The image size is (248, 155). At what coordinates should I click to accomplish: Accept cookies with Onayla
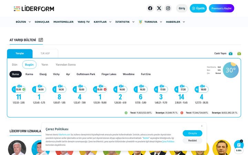pyautogui.click(x=193, y=133)
